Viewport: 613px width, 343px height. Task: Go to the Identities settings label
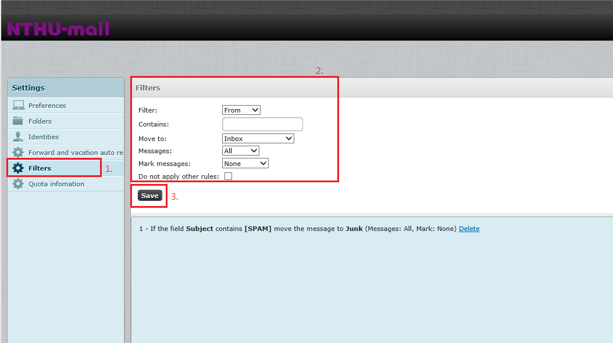coord(44,137)
